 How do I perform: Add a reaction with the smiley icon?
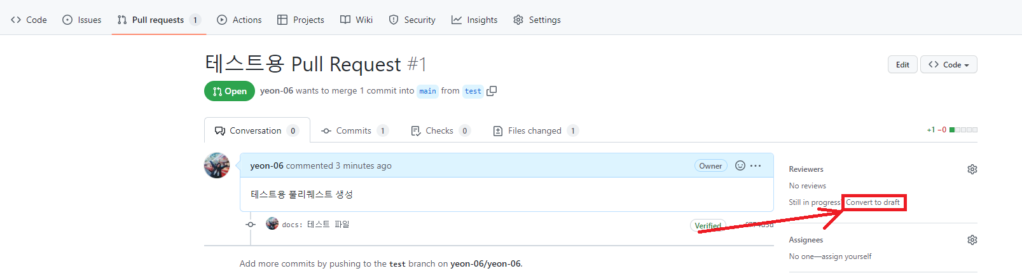point(740,165)
